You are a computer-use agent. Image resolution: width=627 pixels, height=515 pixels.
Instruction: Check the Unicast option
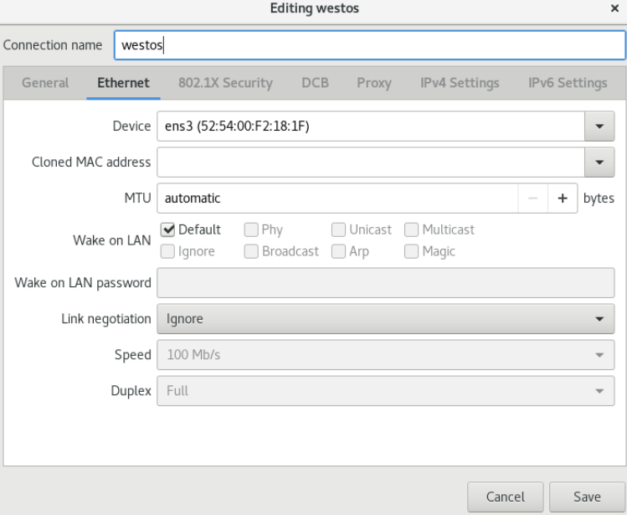click(x=338, y=229)
